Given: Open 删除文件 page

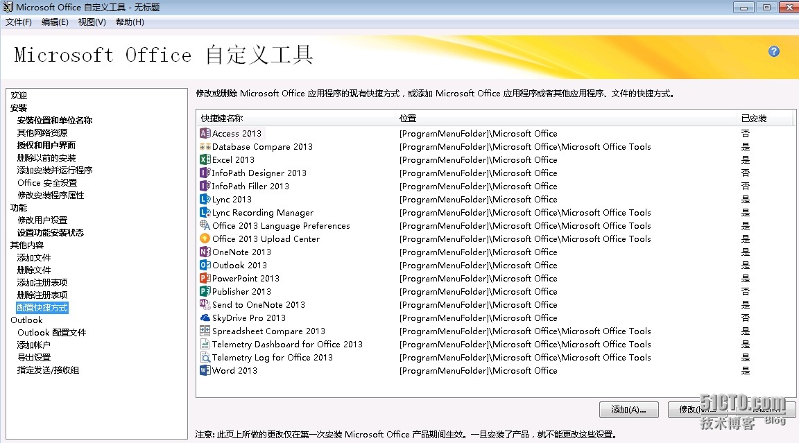Looking at the screenshot, I should pos(34,270).
